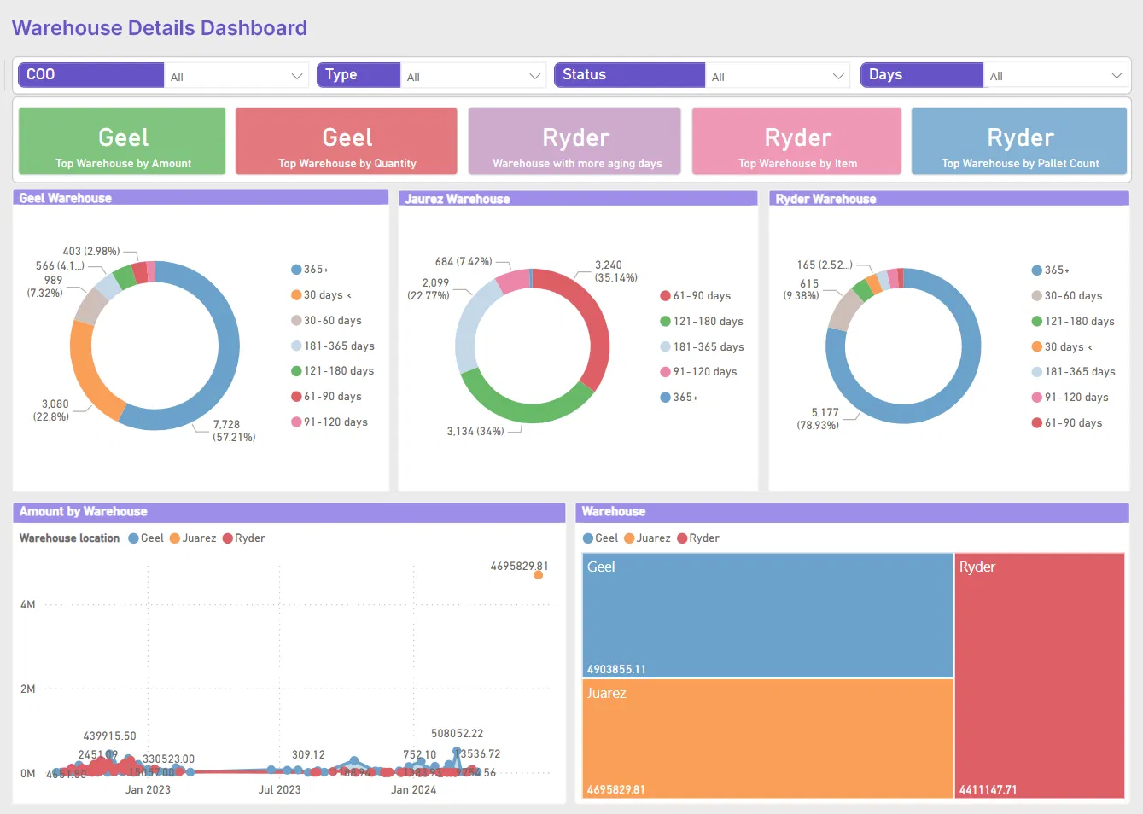The image size is (1143, 814).
Task: Click the 365+ legend marker in Geel Warehouse
Action: tap(296, 270)
